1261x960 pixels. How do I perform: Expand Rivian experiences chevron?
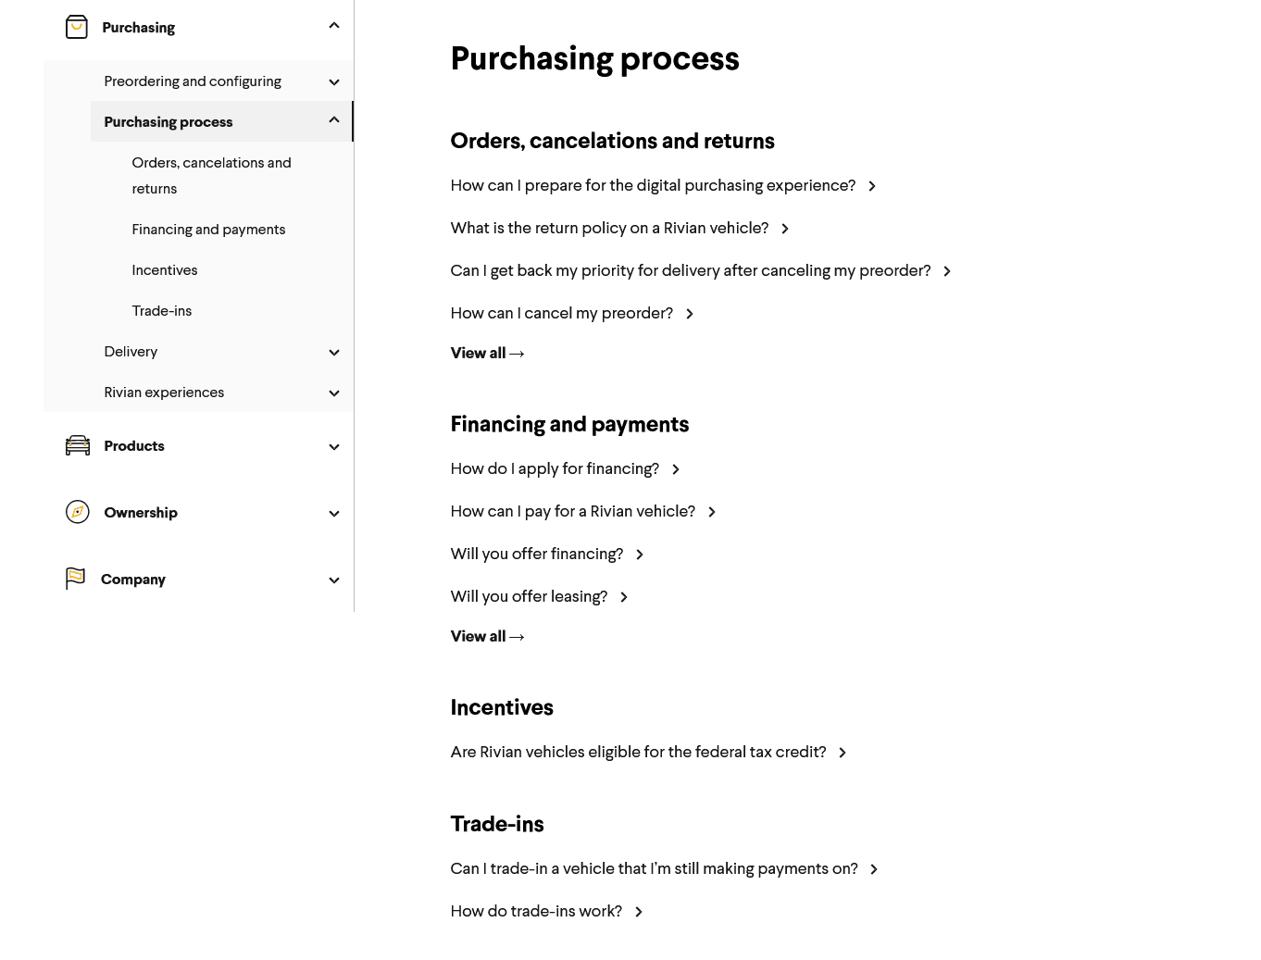(x=334, y=393)
